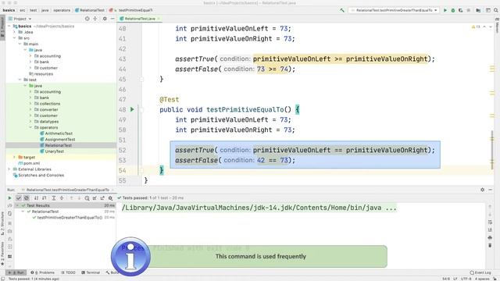Click run gutter icon beside testPrimitiveEqualTo
Screen dimensions: 500x281
132,109
